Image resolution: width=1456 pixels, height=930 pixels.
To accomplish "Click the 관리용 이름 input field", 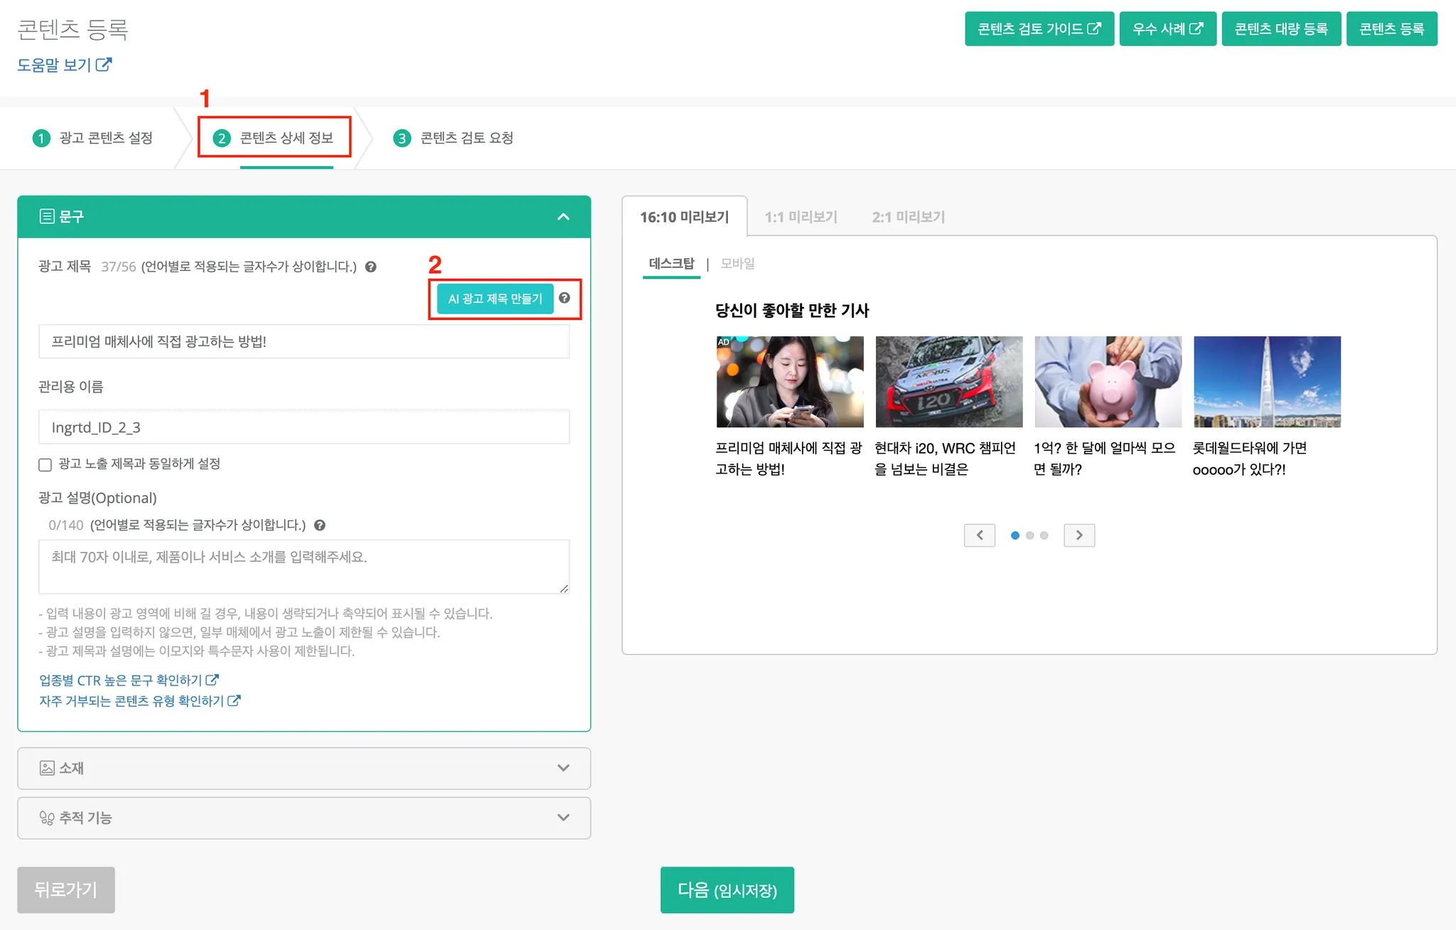I will [x=304, y=427].
